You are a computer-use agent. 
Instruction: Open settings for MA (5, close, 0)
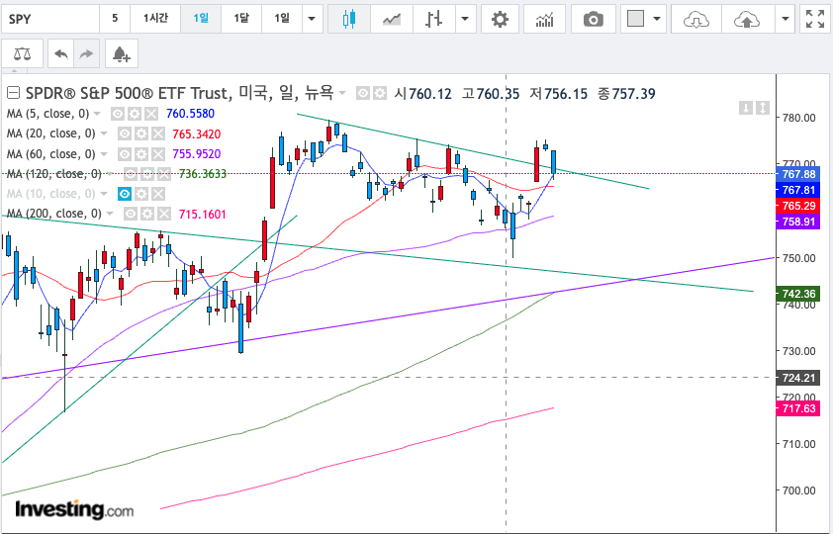coord(135,114)
